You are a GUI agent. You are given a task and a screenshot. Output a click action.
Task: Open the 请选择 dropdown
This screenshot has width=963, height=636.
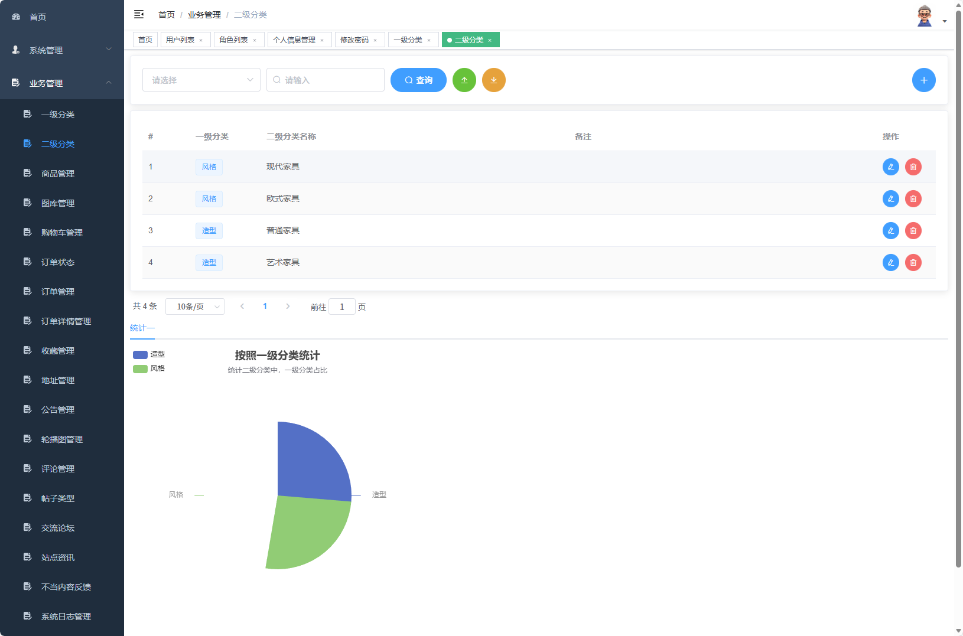(x=201, y=80)
